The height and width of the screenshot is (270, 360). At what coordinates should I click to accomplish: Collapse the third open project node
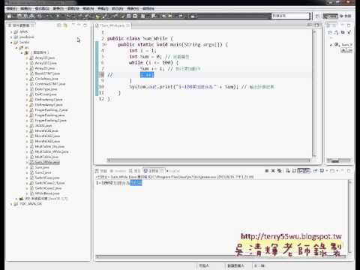(11, 43)
